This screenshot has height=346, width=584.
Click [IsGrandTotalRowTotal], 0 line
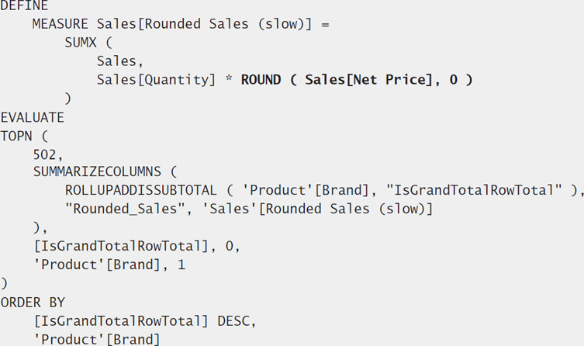point(136,246)
